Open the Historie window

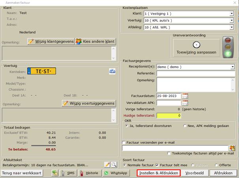point(90,173)
